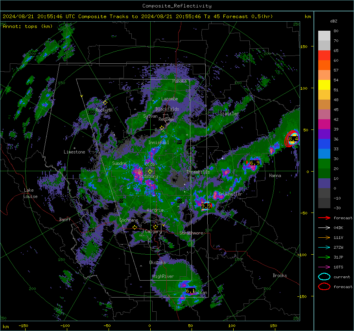Click the blue 36 dBZ color swatch
The width and height of the screenshot is (354, 331).
click(324, 144)
